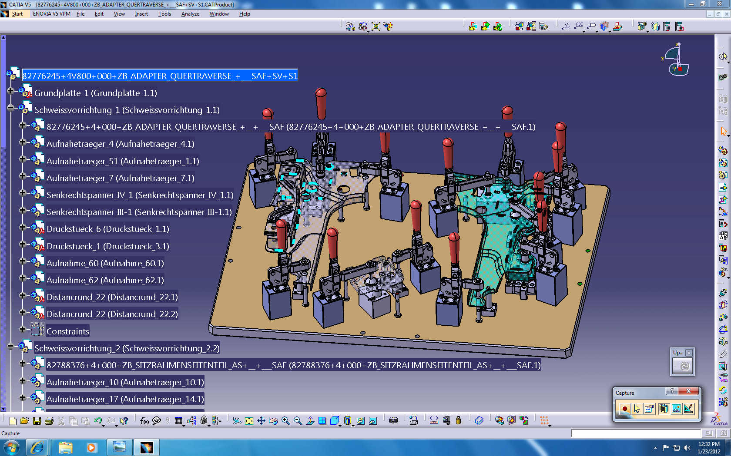The height and width of the screenshot is (456, 731).
Task: Click the Capture dialog help question button
Action: click(672, 391)
